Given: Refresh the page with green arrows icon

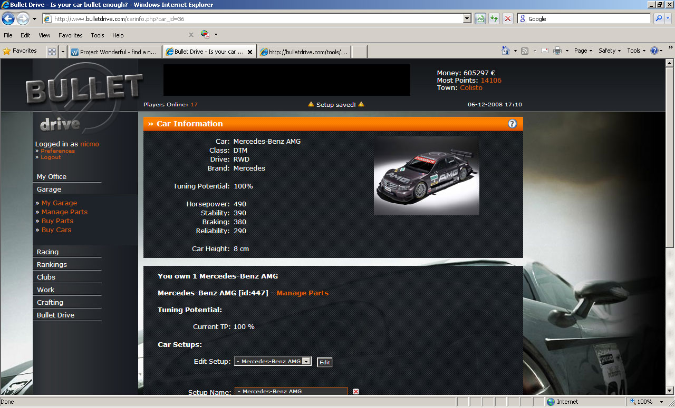Looking at the screenshot, I should click(x=494, y=19).
